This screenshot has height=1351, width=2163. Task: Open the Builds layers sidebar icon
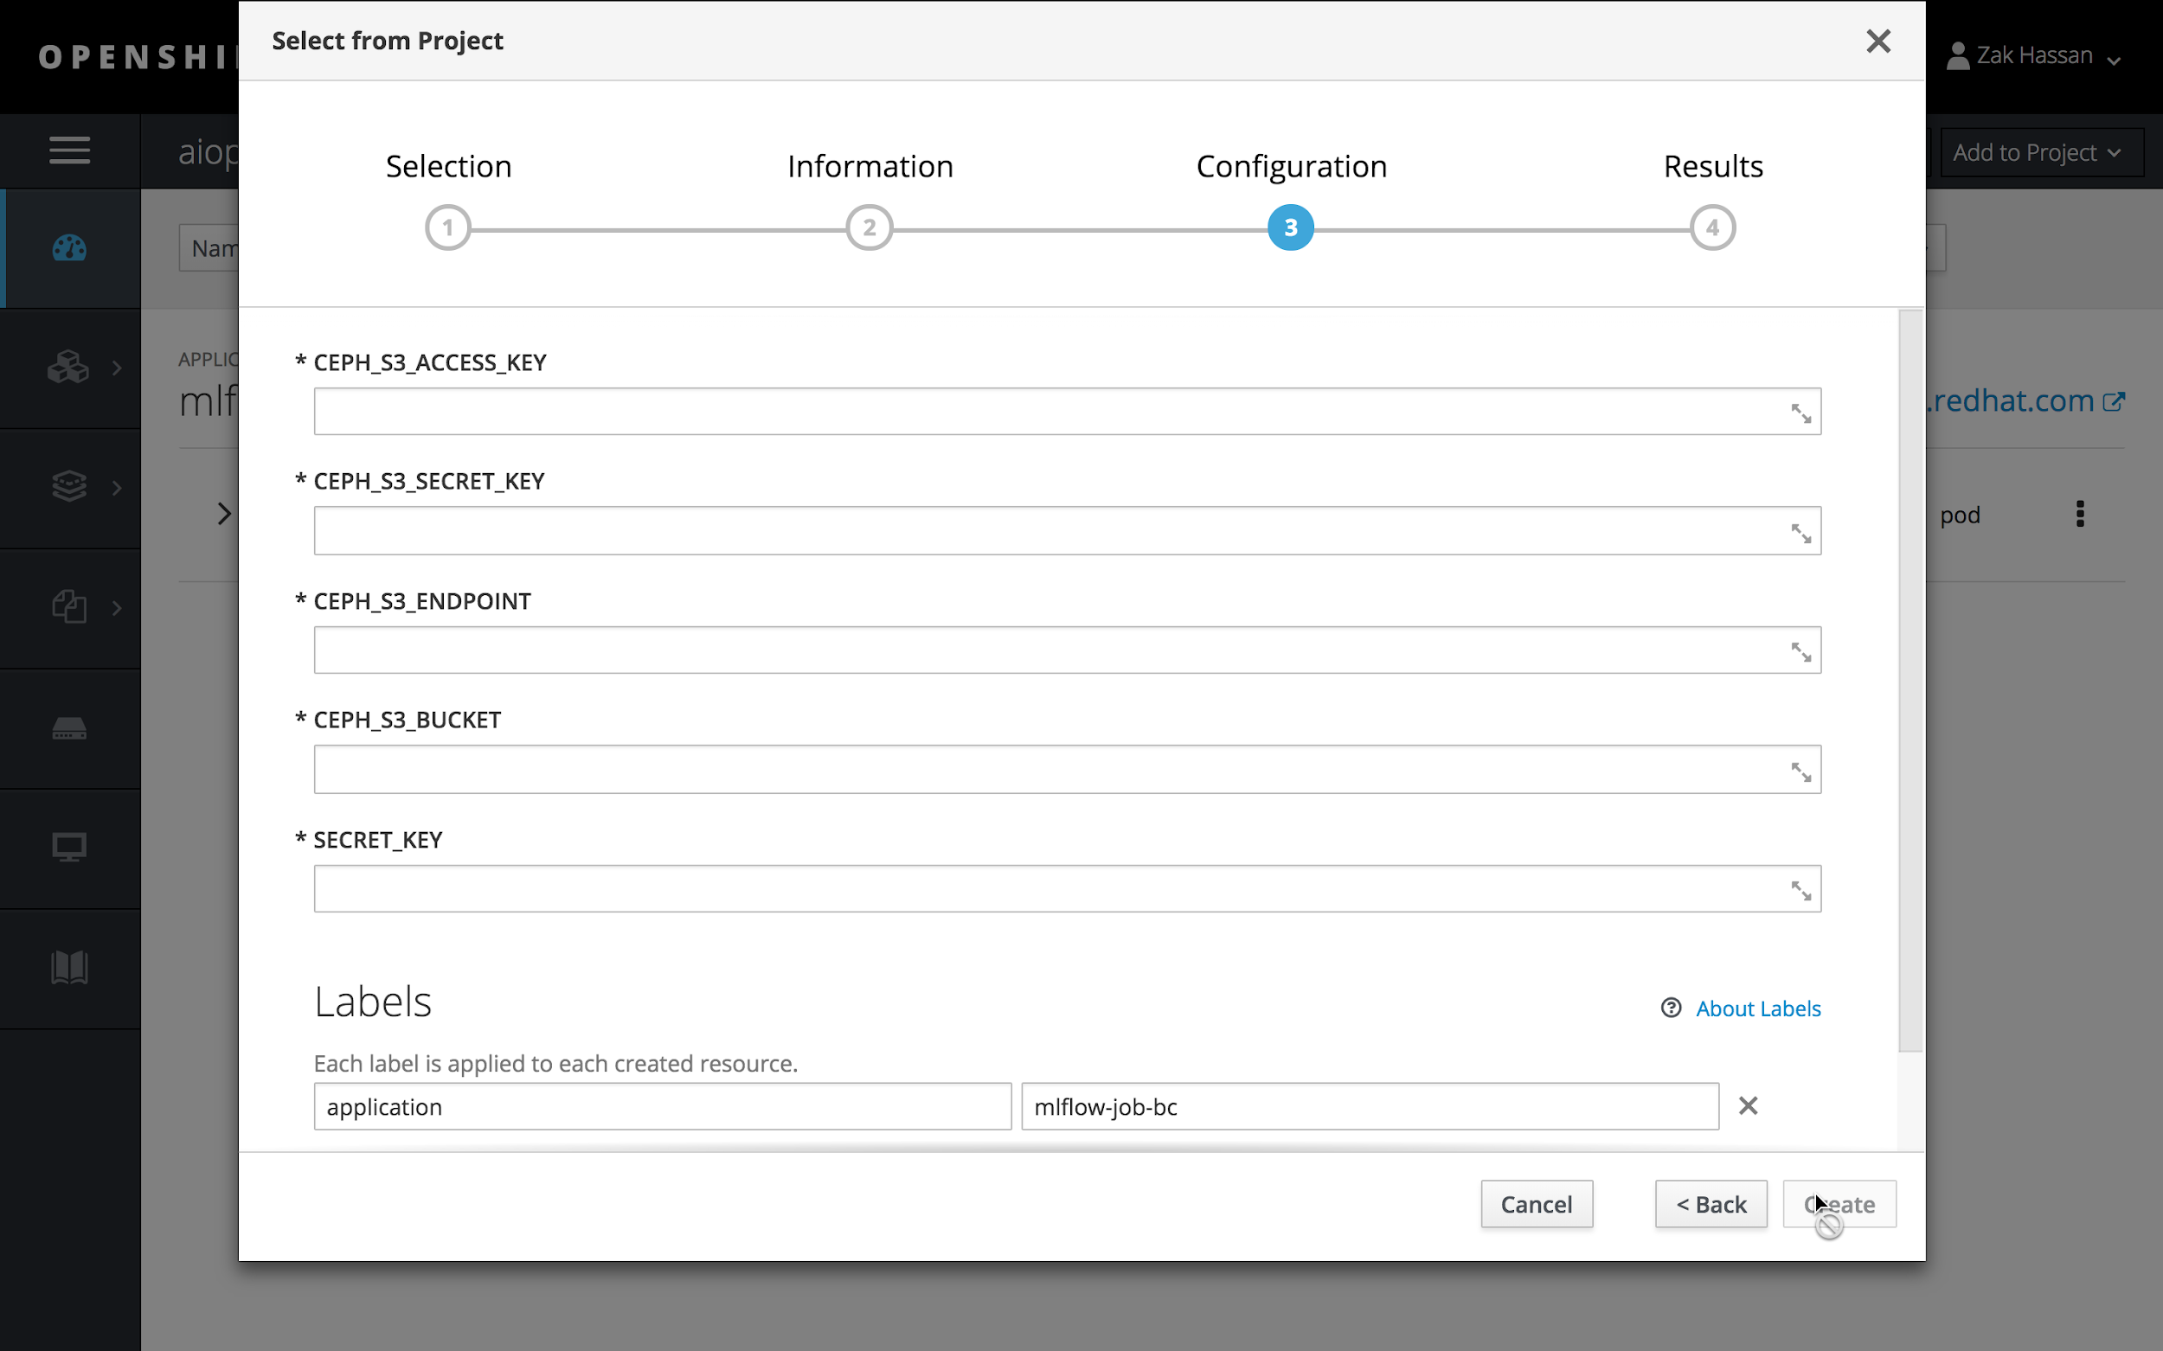[x=70, y=487]
